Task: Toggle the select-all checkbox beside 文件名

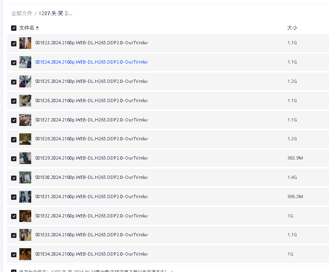Action: pyautogui.click(x=14, y=28)
